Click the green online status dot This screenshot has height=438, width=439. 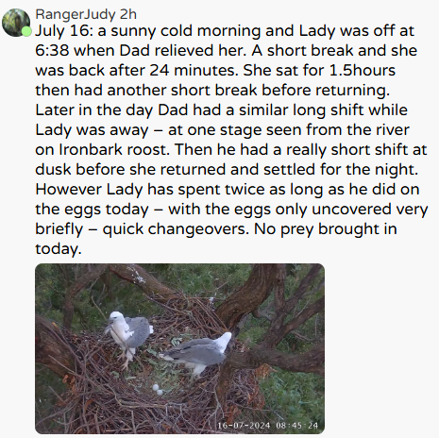pos(26,31)
